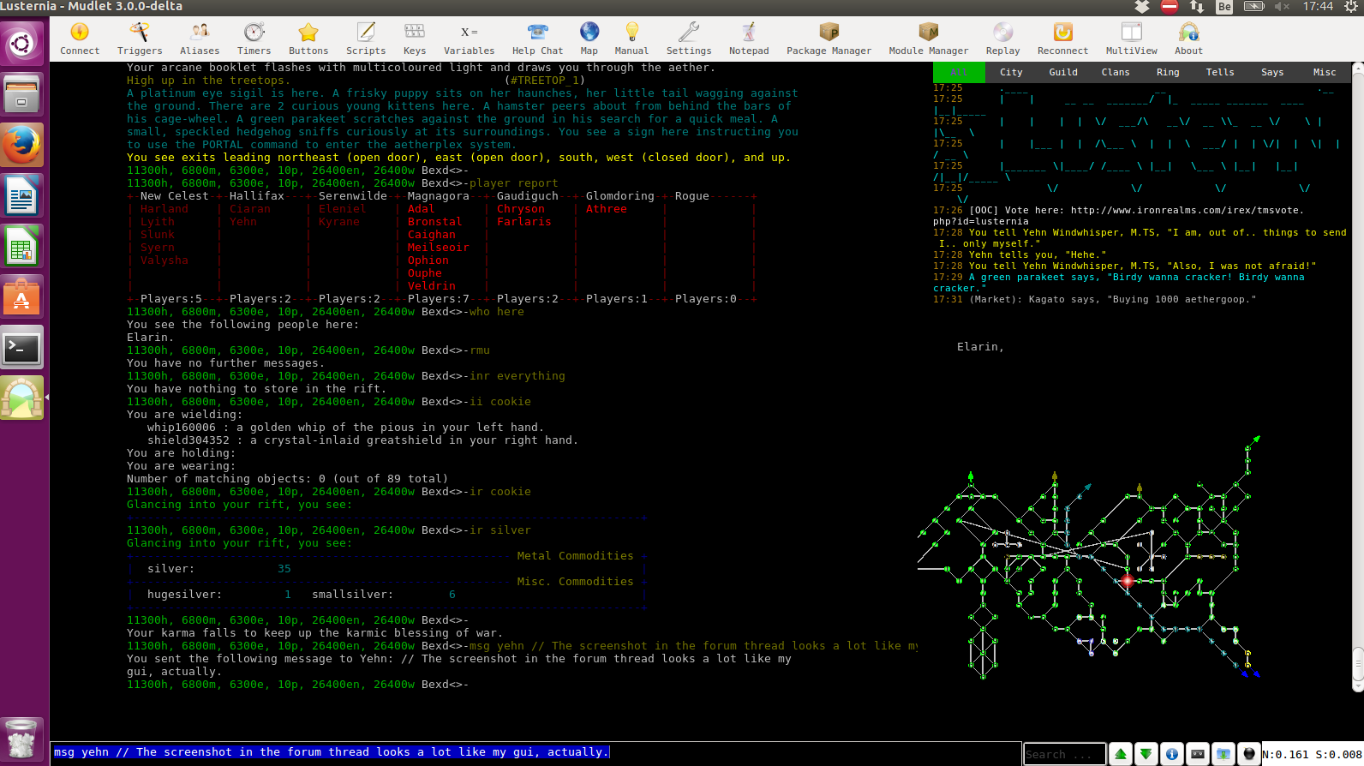Open LibreOffice Writer from launcher

pyautogui.click(x=21, y=197)
